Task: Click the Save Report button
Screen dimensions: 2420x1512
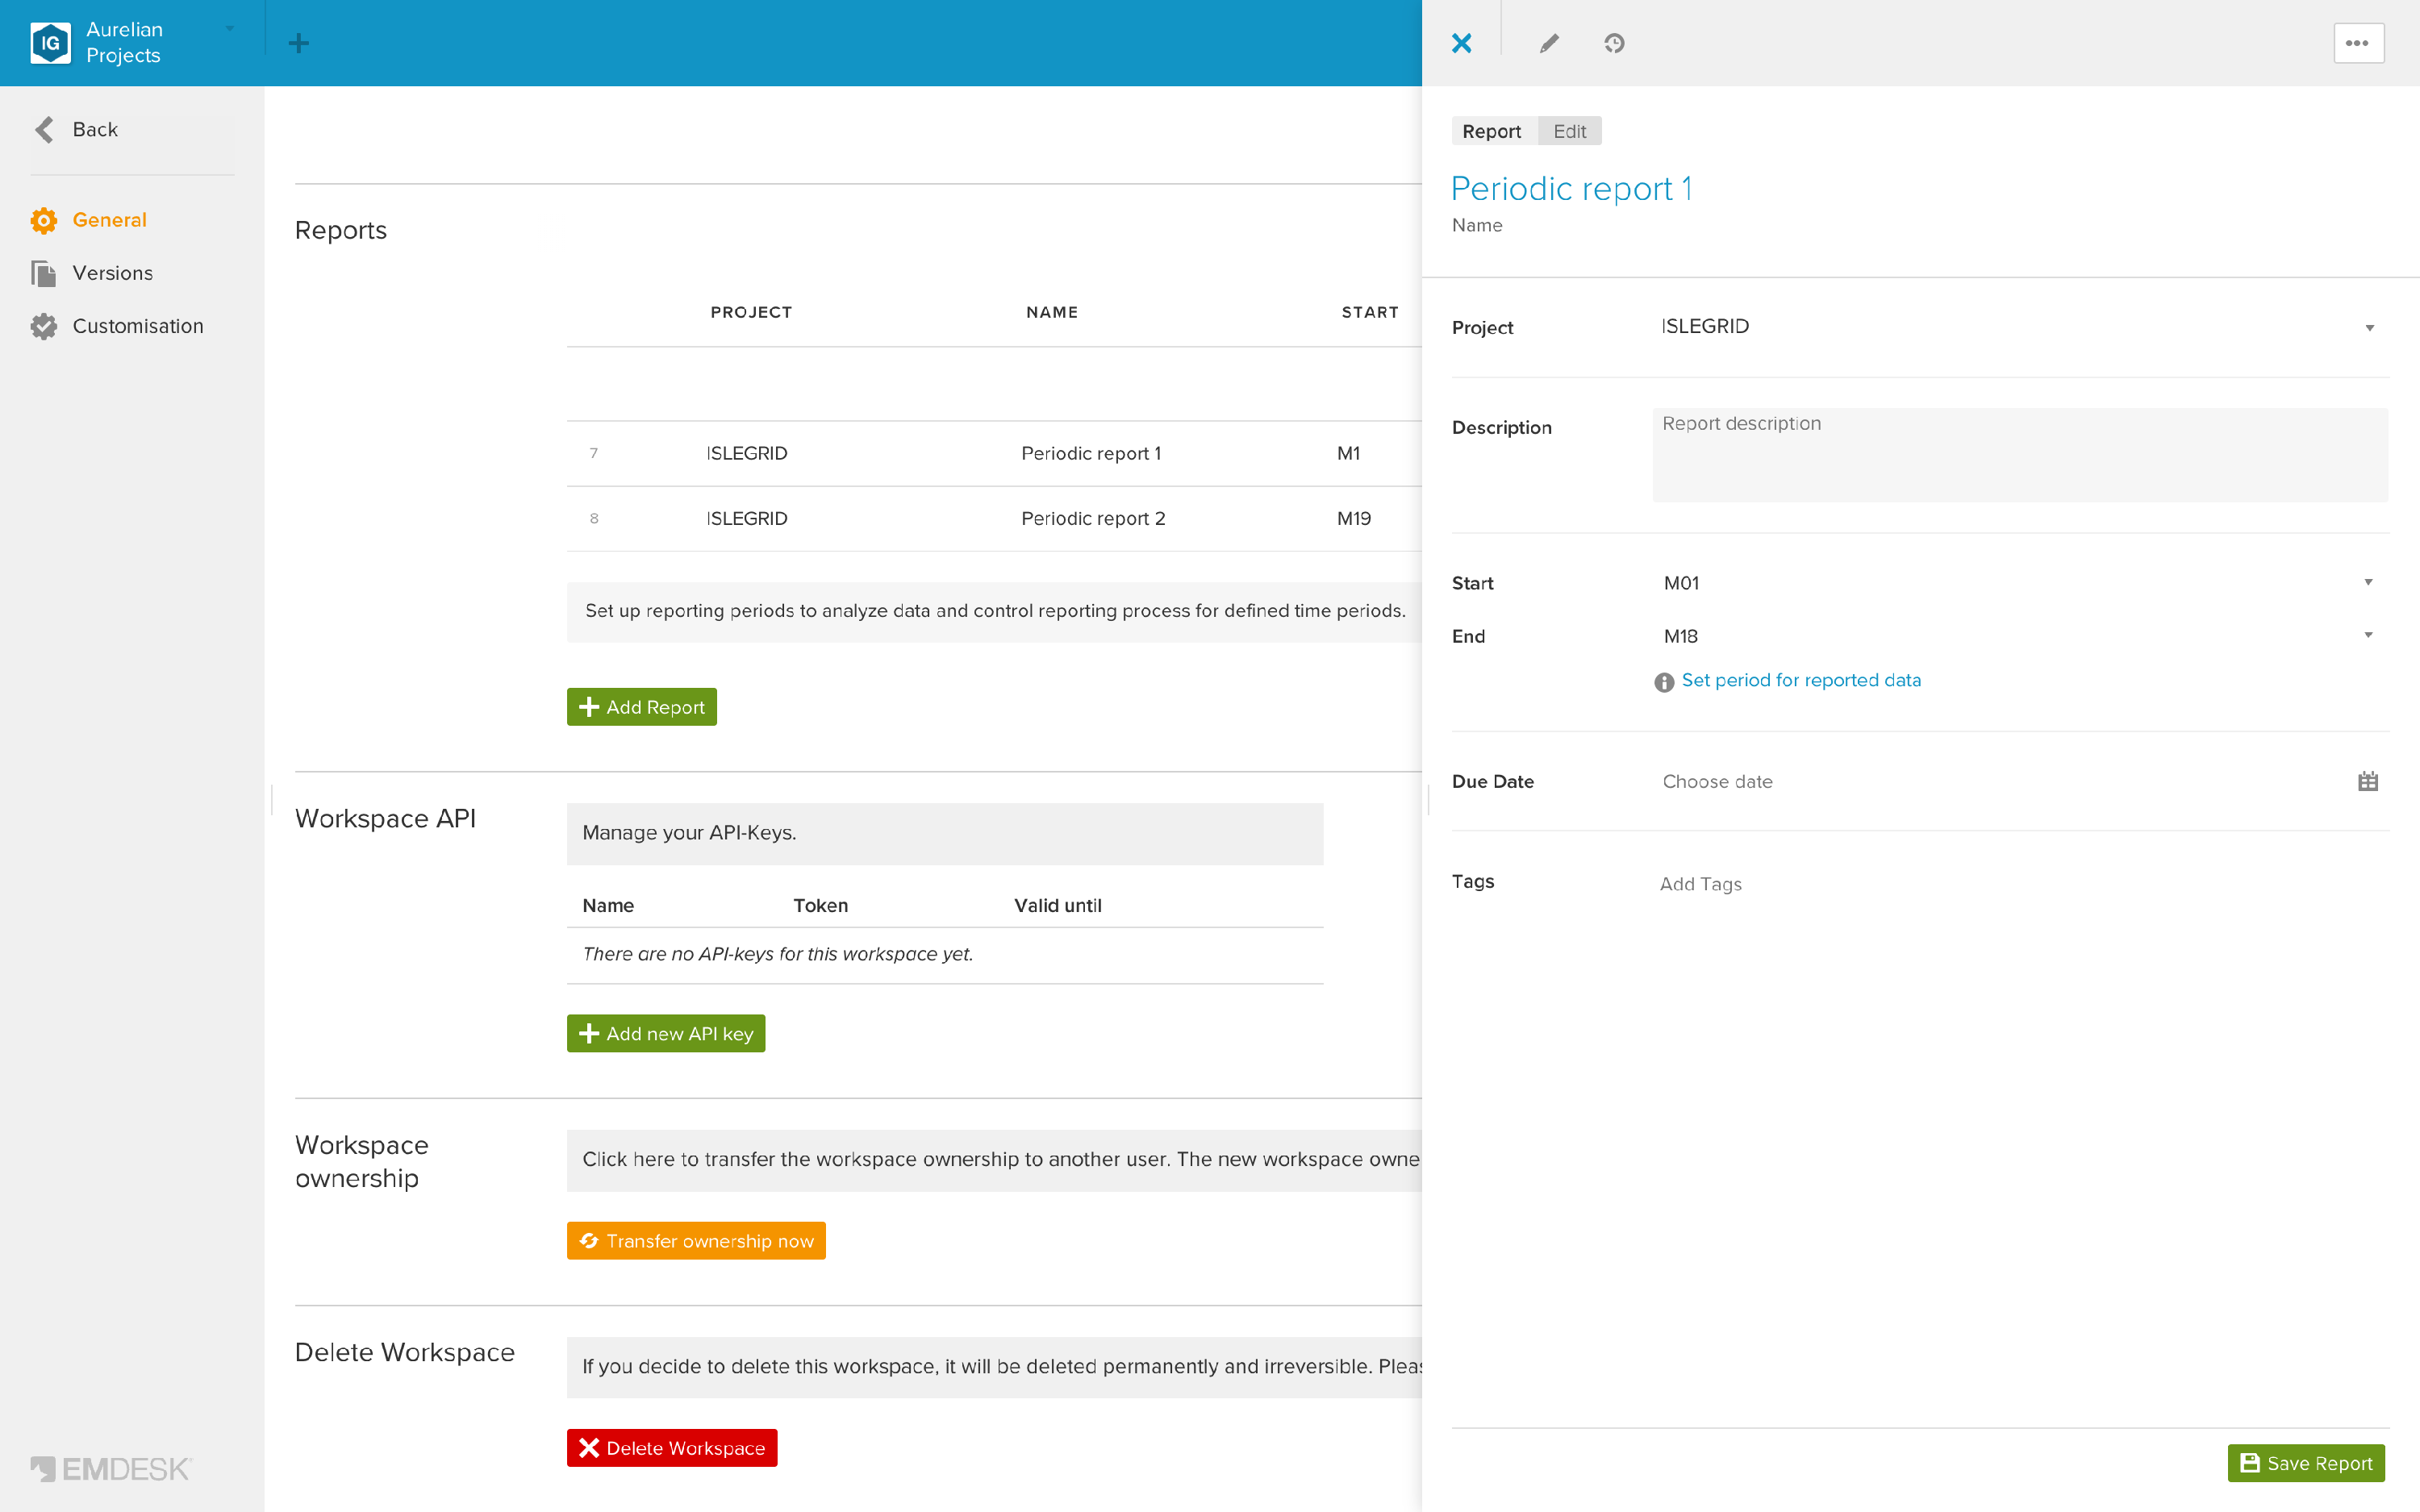Action: 2306,1463
